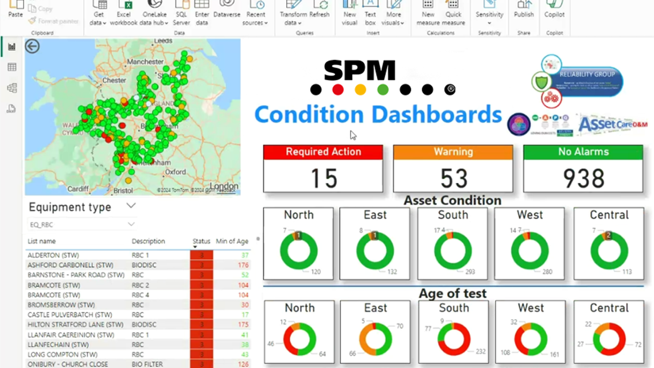The height and width of the screenshot is (368, 654).
Task: Open the Get data dropdown
Action: [99, 18]
